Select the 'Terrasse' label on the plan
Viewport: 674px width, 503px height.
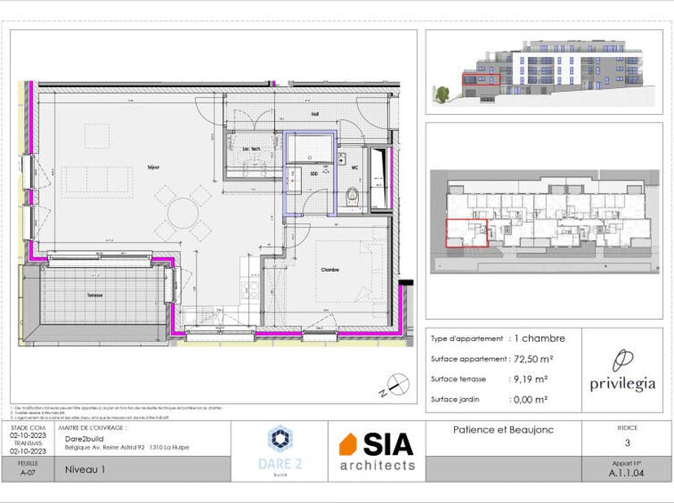pos(94,295)
